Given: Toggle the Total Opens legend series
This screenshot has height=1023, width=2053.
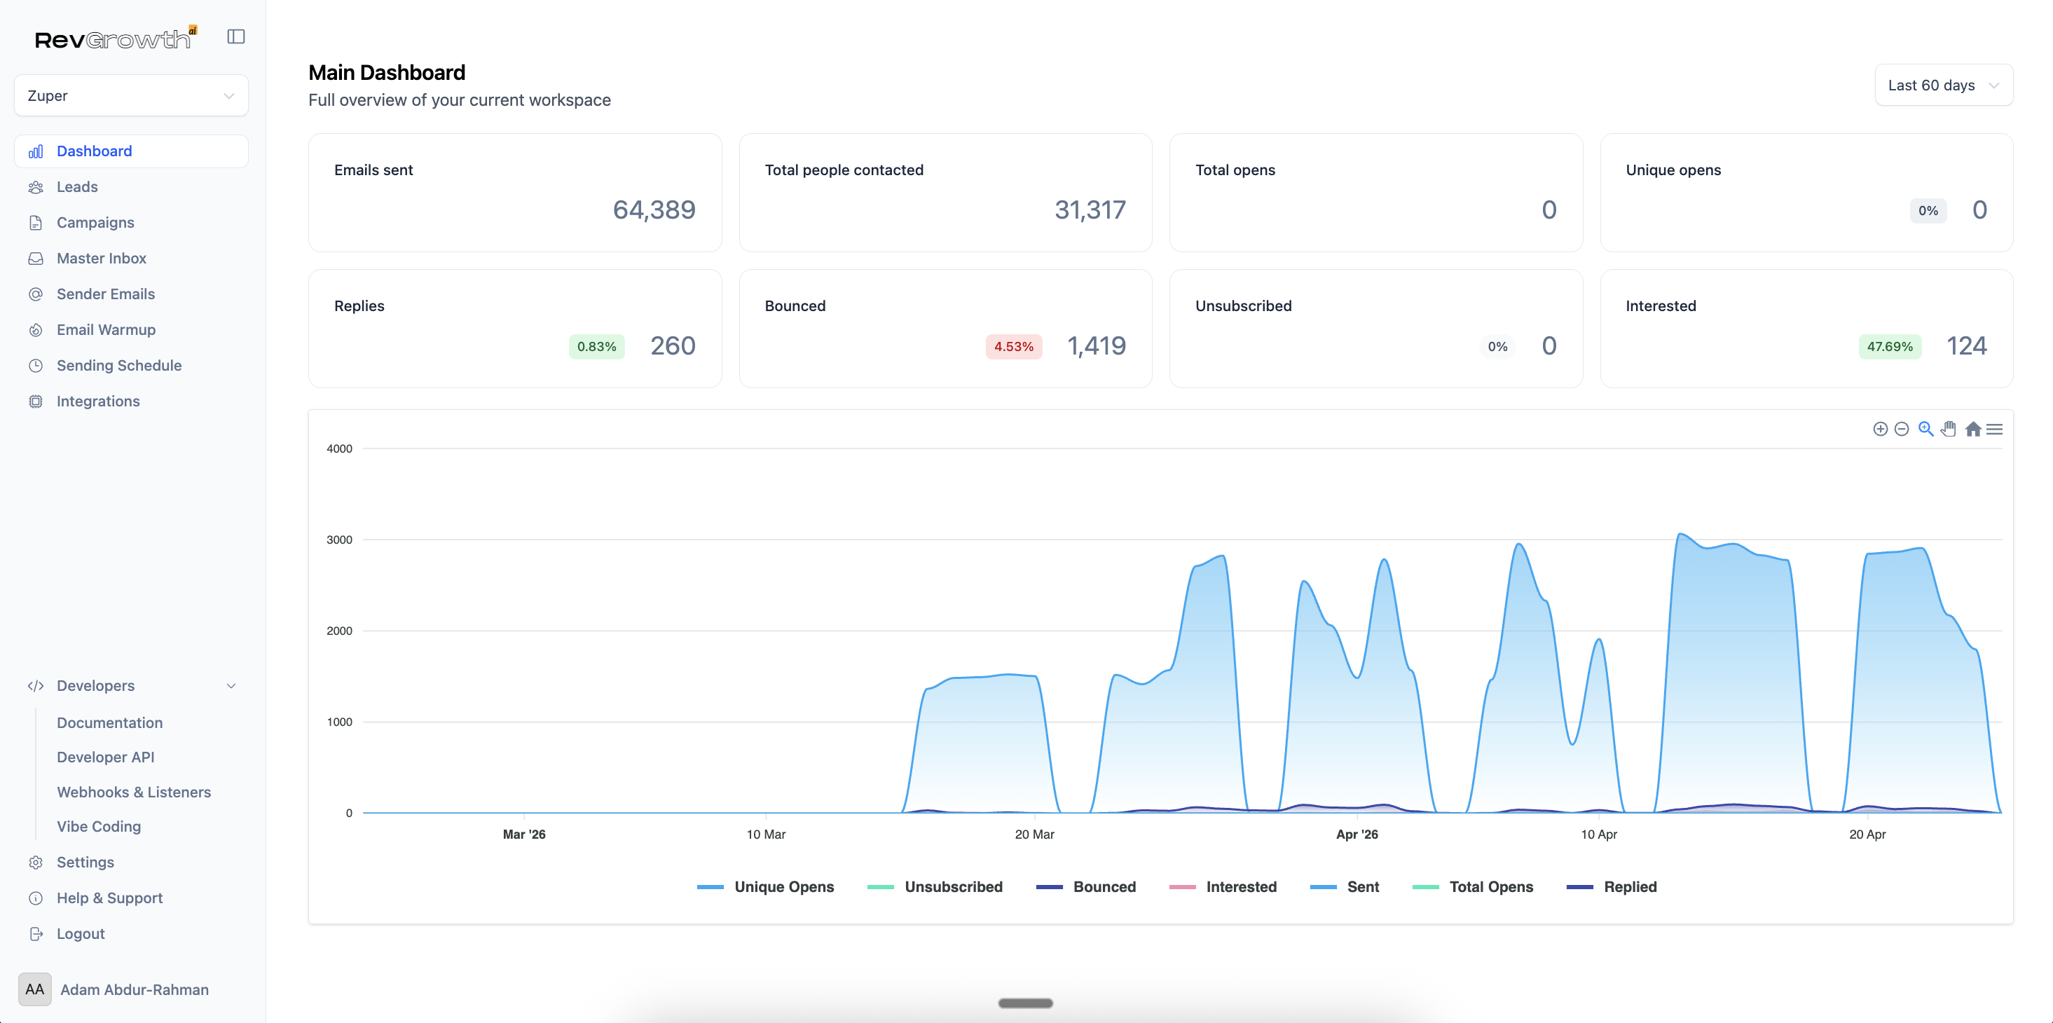Looking at the screenshot, I should (x=1472, y=887).
